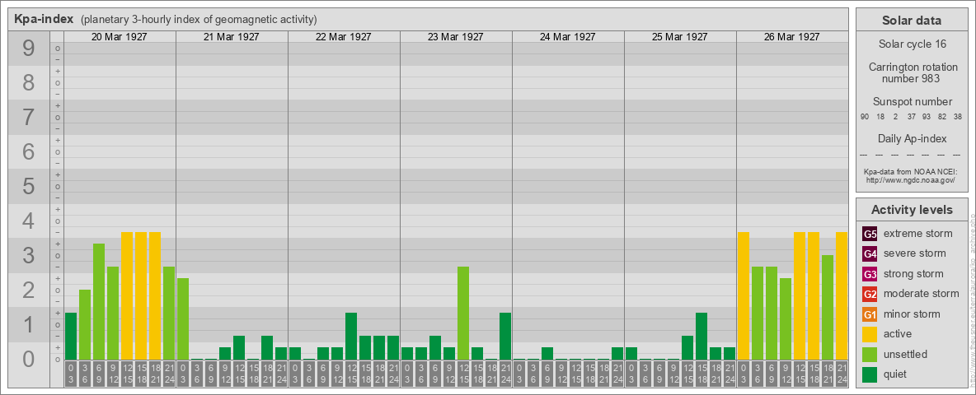Click the G4 severe storm badge

click(870, 254)
